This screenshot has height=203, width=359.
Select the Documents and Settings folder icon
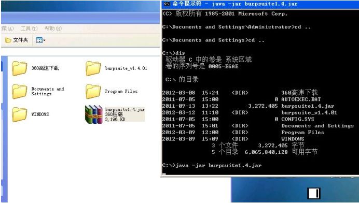tap(20, 92)
